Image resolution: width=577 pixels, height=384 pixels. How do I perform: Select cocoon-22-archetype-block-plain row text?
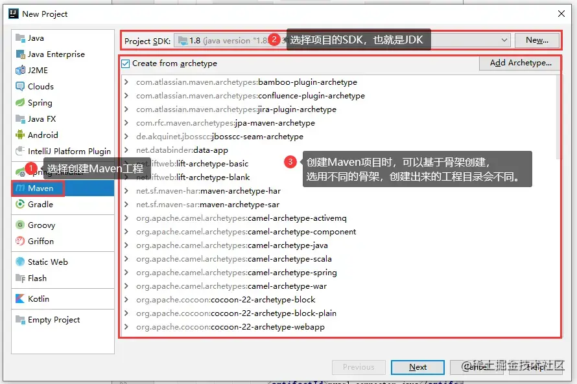pos(236,313)
